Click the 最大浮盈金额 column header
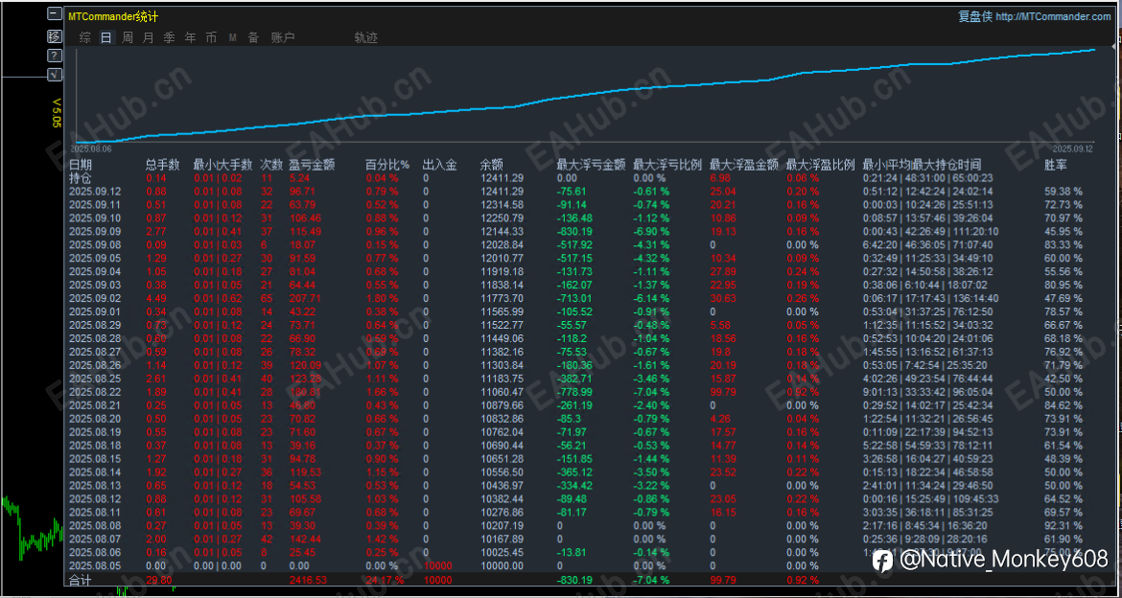This screenshot has width=1122, height=598. coord(744,165)
